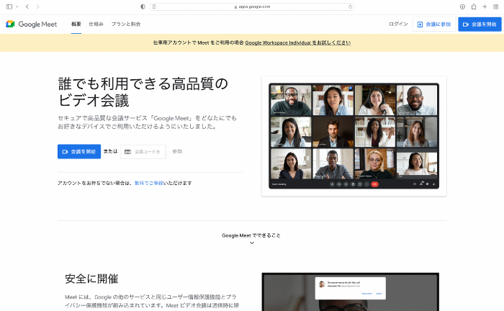Focus the apps.google.com address bar
The height and width of the screenshot is (311, 504).
point(252,6)
